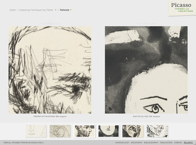The height and width of the screenshot is (145, 196).
Task: Open View All Picasso Prints on MoMA.org
Action: click(x=23, y=143)
